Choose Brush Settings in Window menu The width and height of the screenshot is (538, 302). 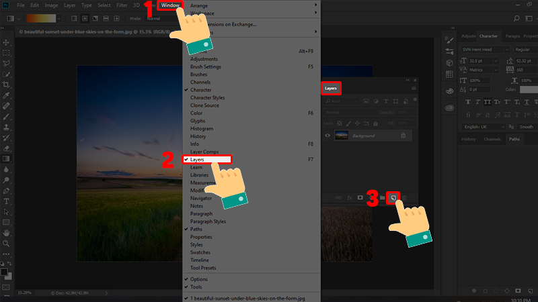point(206,66)
